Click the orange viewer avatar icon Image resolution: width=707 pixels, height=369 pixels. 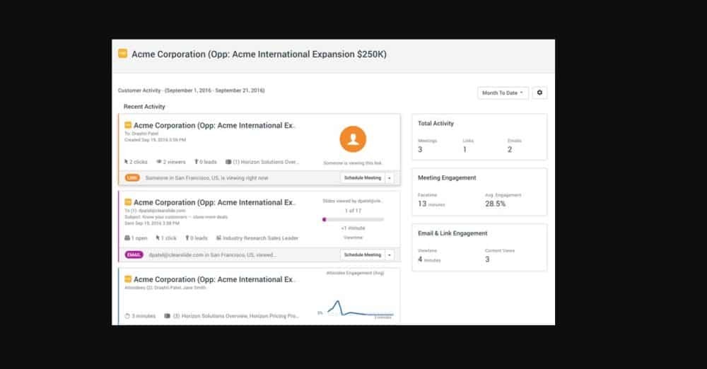(353, 139)
